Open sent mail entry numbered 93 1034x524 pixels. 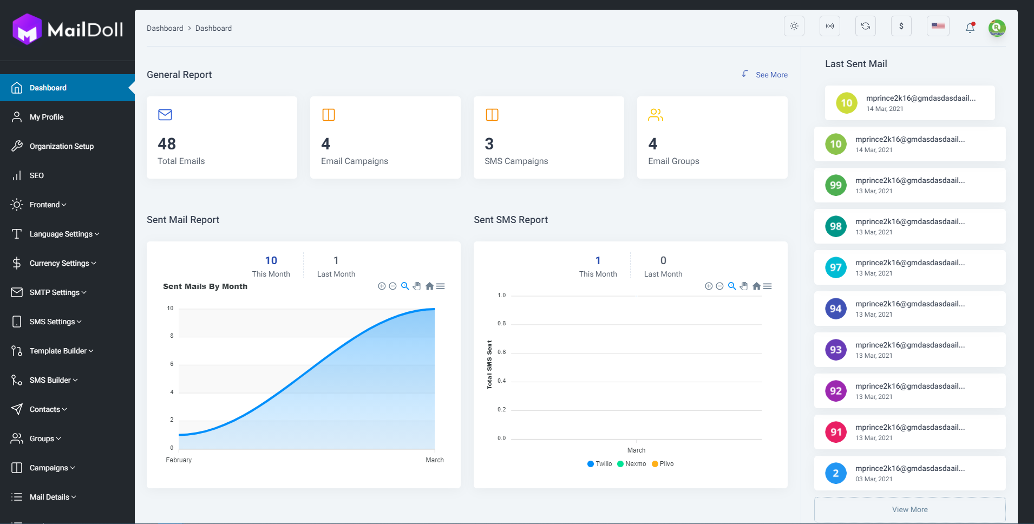(x=909, y=350)
